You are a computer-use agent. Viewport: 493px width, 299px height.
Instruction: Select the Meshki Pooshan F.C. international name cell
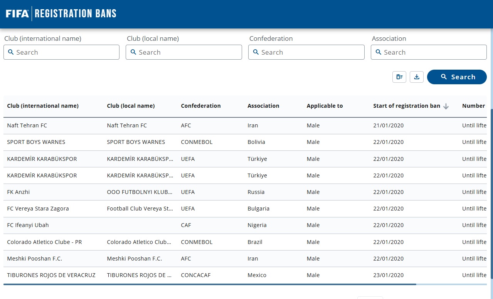pyautogui.click(x=35, y=259)
